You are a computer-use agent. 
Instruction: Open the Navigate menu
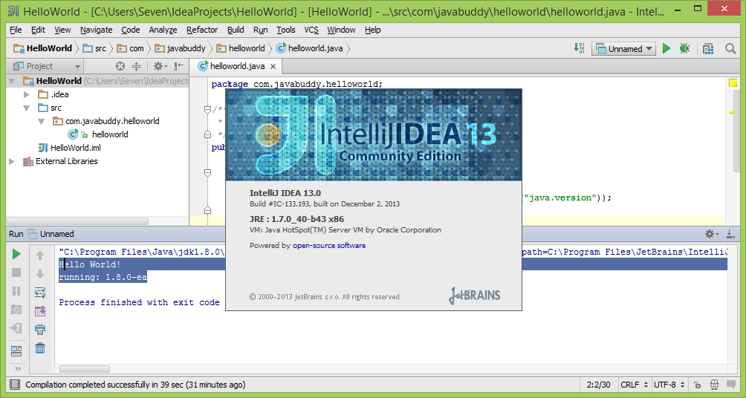(x=96, y=30)
